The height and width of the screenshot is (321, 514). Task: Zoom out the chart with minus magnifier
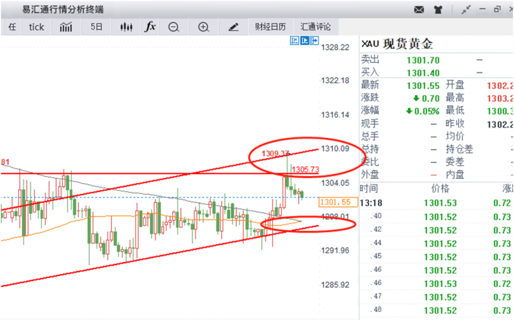pyautogui.click(x=173, y=27)
